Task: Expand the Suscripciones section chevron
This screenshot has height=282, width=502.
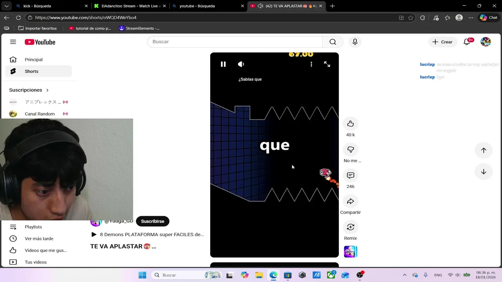Action: point(47,90)
